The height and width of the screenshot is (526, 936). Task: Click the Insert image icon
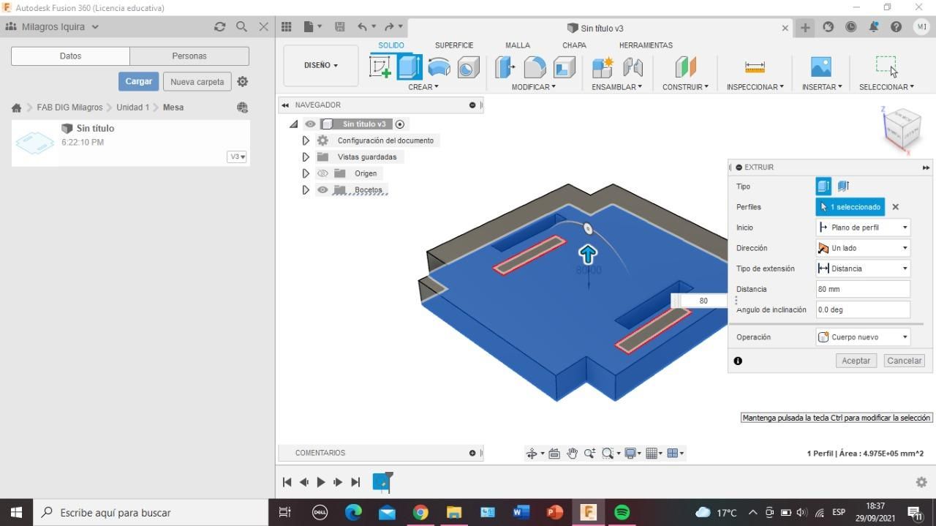pyautogui.click(x=821, y=67)
